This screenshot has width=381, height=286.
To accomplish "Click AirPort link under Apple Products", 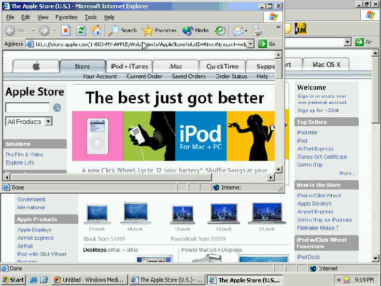I will (25, 246).
